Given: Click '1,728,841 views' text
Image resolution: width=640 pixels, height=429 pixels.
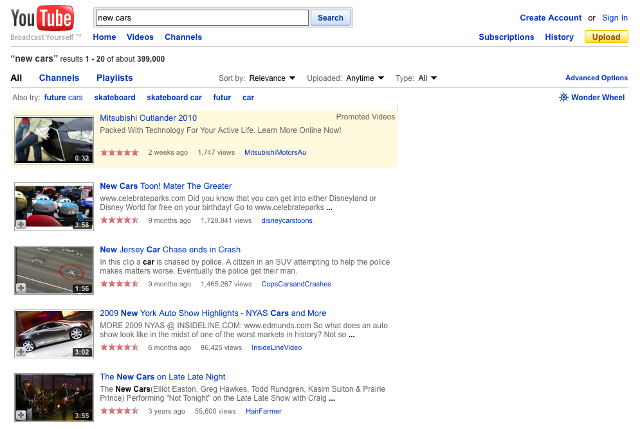Looking at the screenshot, I should point(226,220).
